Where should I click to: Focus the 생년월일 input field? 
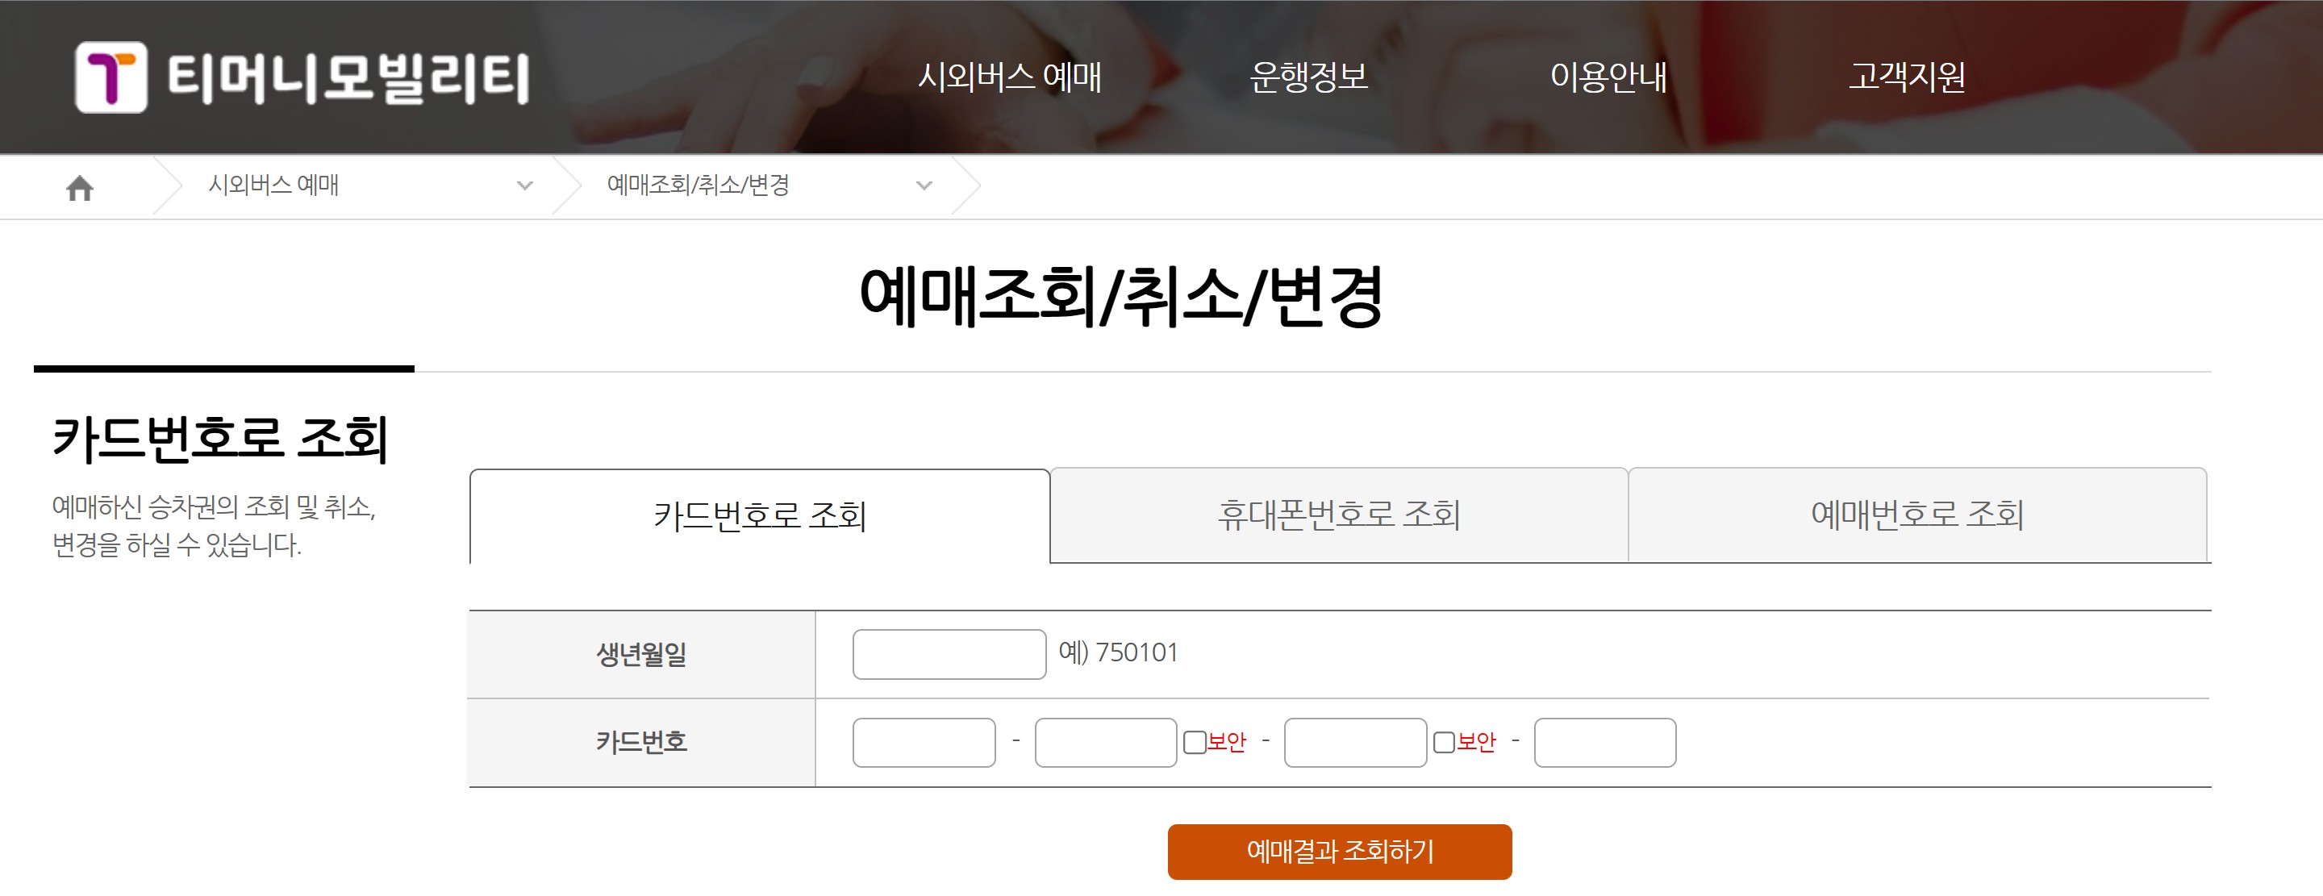[x=949, y=654]
